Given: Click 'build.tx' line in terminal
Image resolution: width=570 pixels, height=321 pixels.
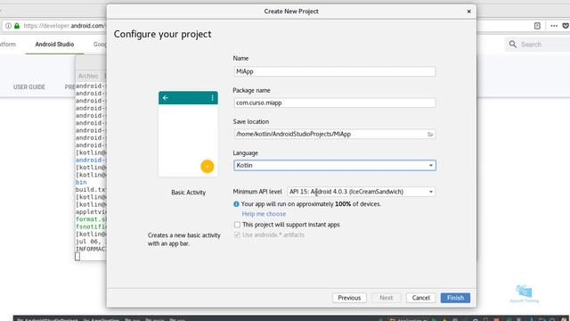Looking at the screenshot, I should [91, 190].
